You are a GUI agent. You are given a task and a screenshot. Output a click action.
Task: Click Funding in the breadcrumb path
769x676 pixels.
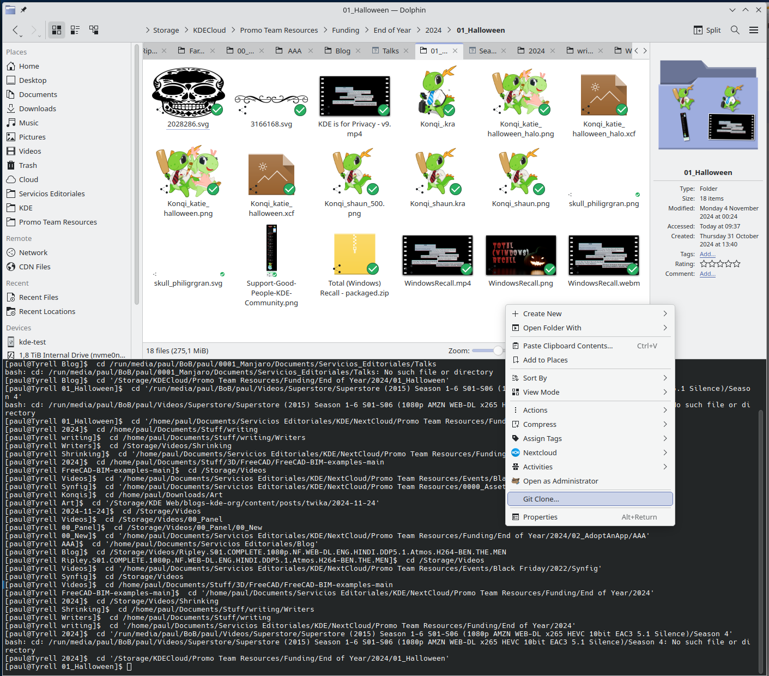click(346, 30)
